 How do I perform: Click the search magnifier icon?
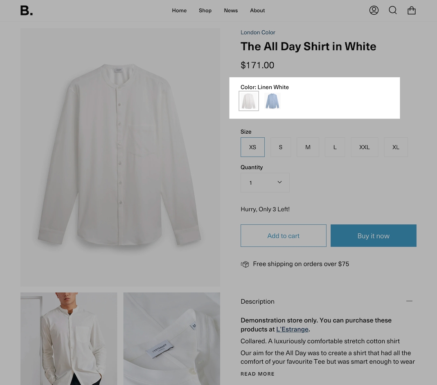coord(393,10)
